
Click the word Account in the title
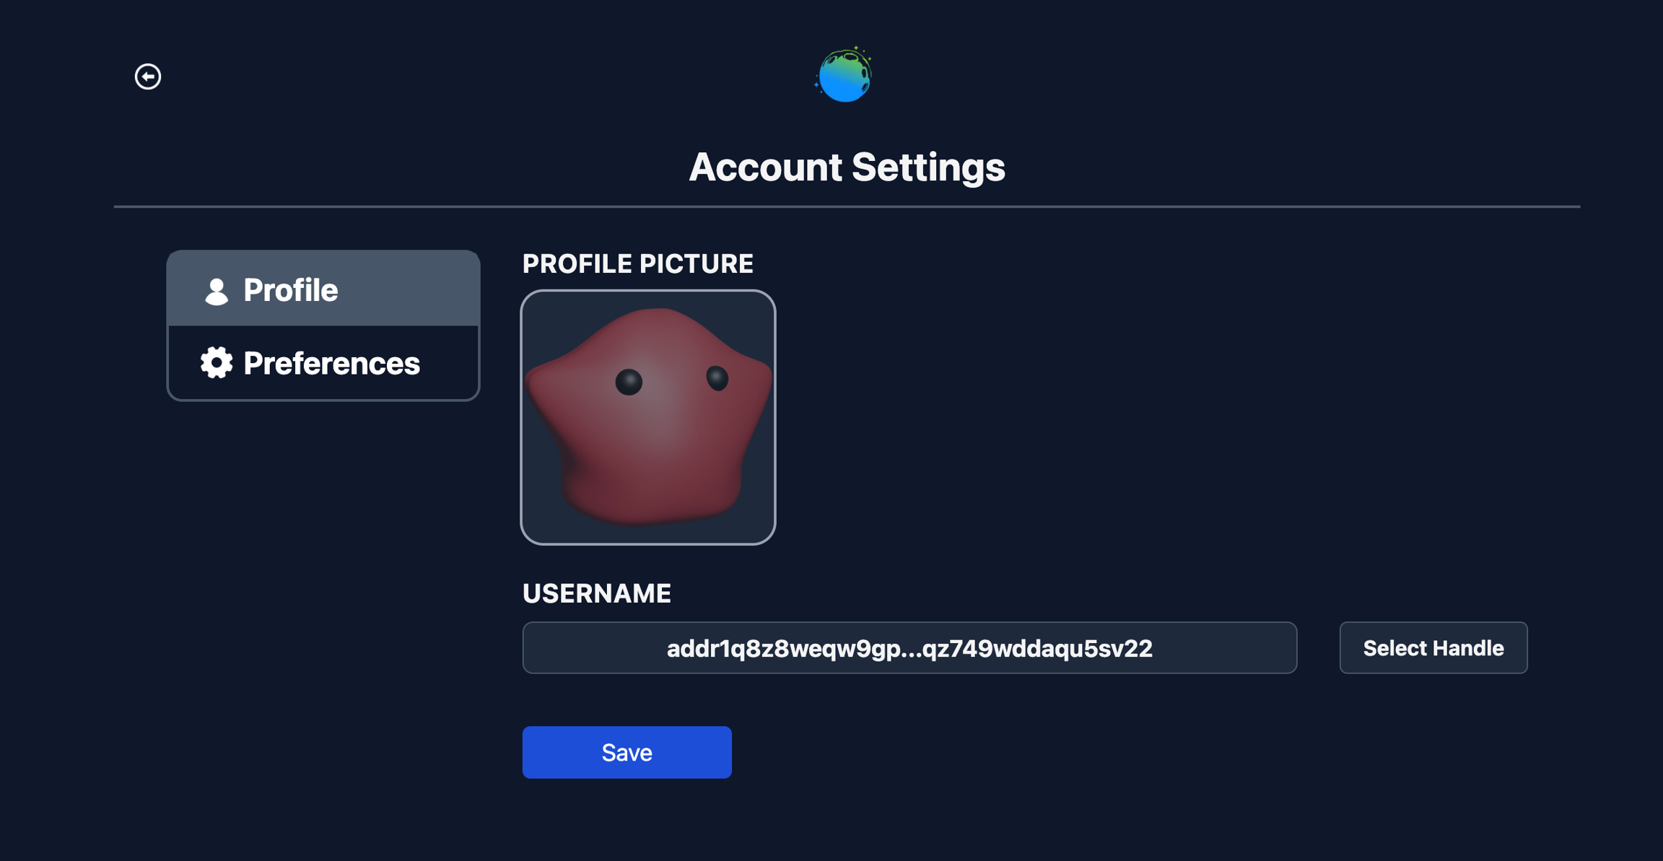765,167
